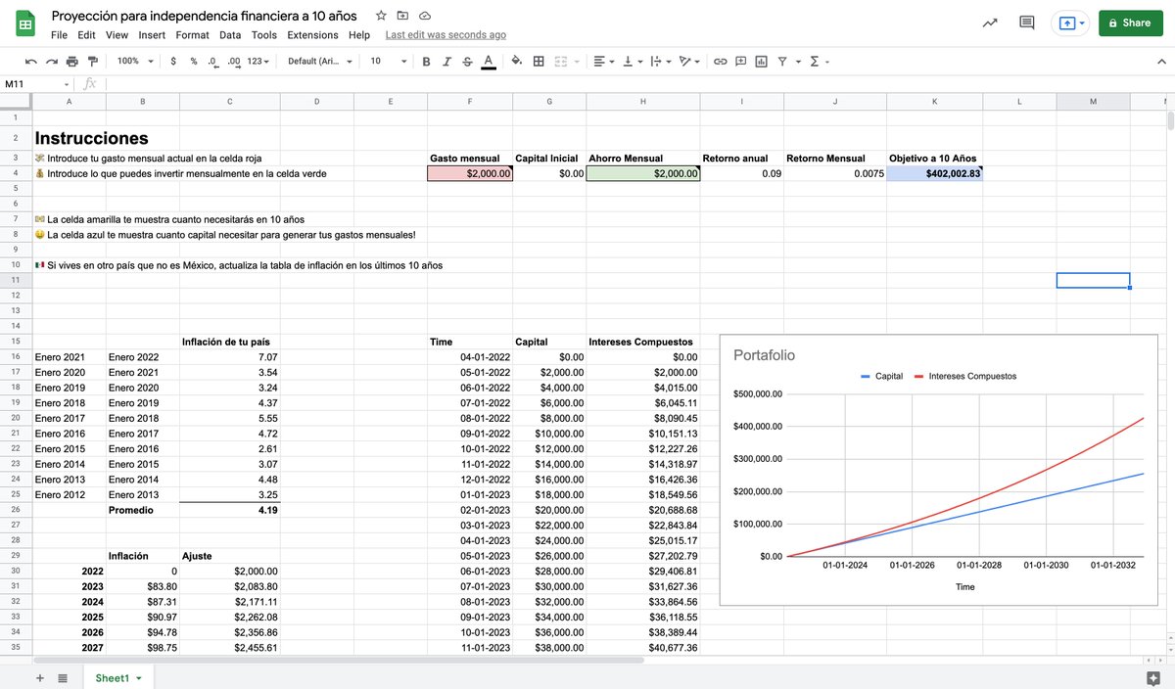Activate the Paint format tool

click(x=93, y=62)
